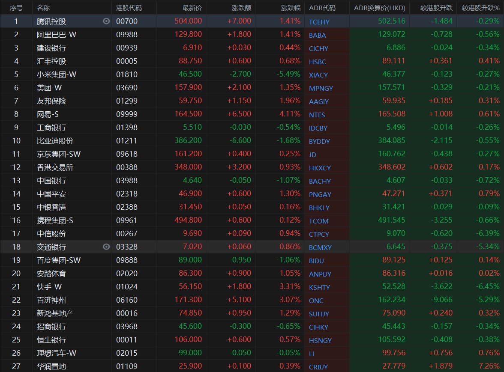
Task: Open the BIDU ADR code link
Action: [316, 261]
